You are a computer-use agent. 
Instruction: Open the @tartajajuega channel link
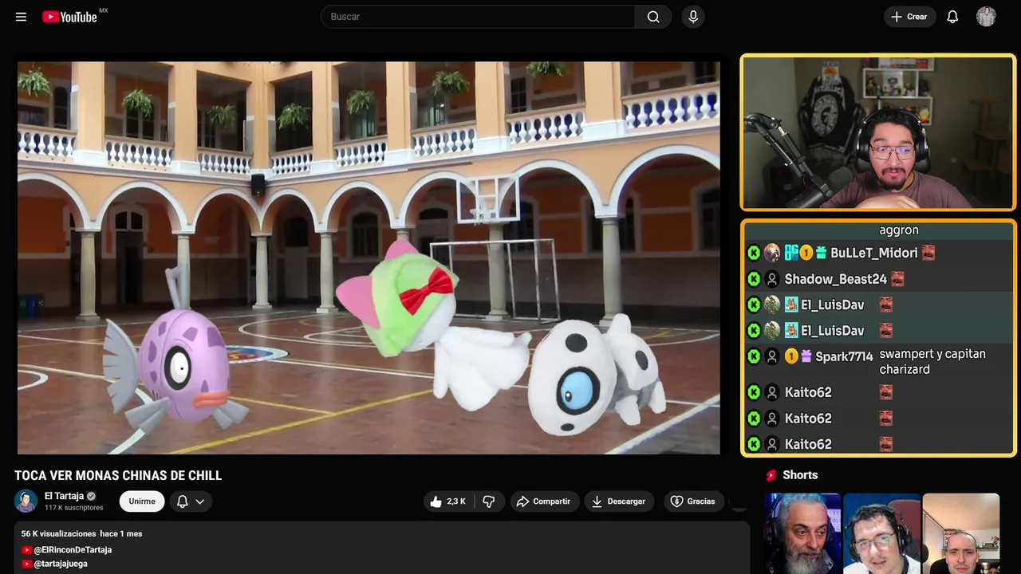[x=61, y=564]
